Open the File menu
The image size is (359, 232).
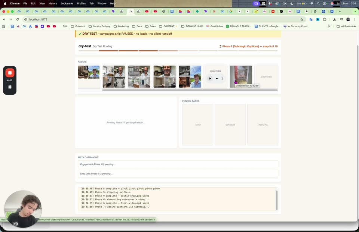25,3
